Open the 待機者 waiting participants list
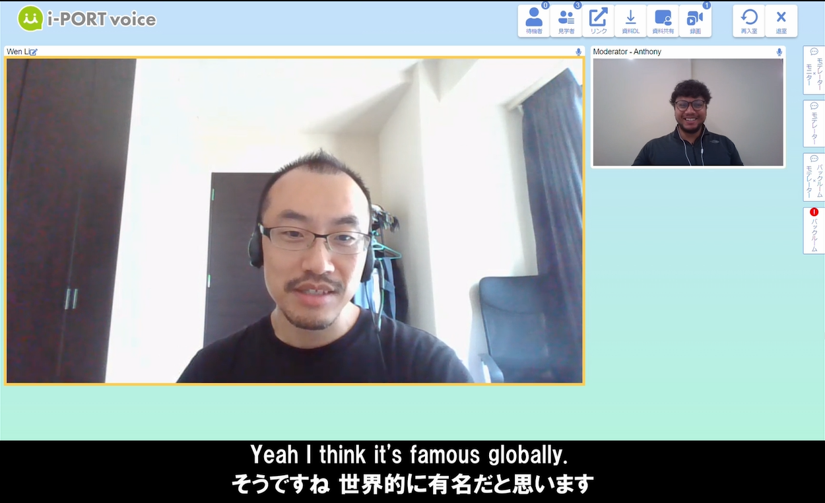 533,21
